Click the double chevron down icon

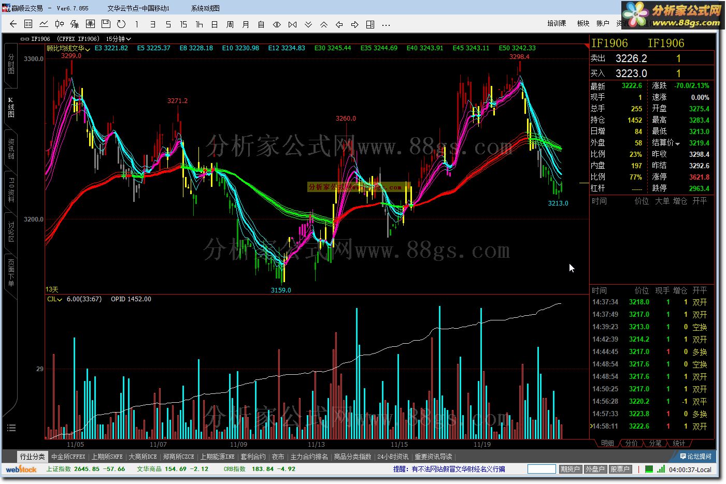point(308,24)
